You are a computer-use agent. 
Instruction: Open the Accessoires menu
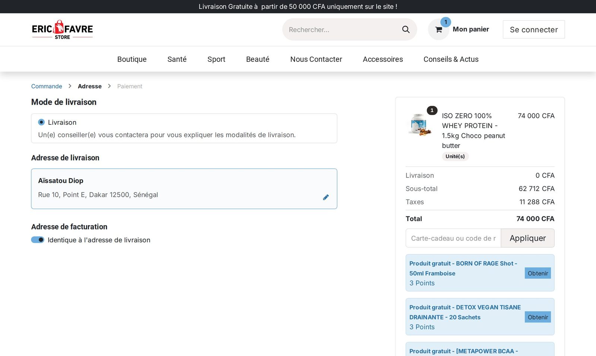(383, 59)
